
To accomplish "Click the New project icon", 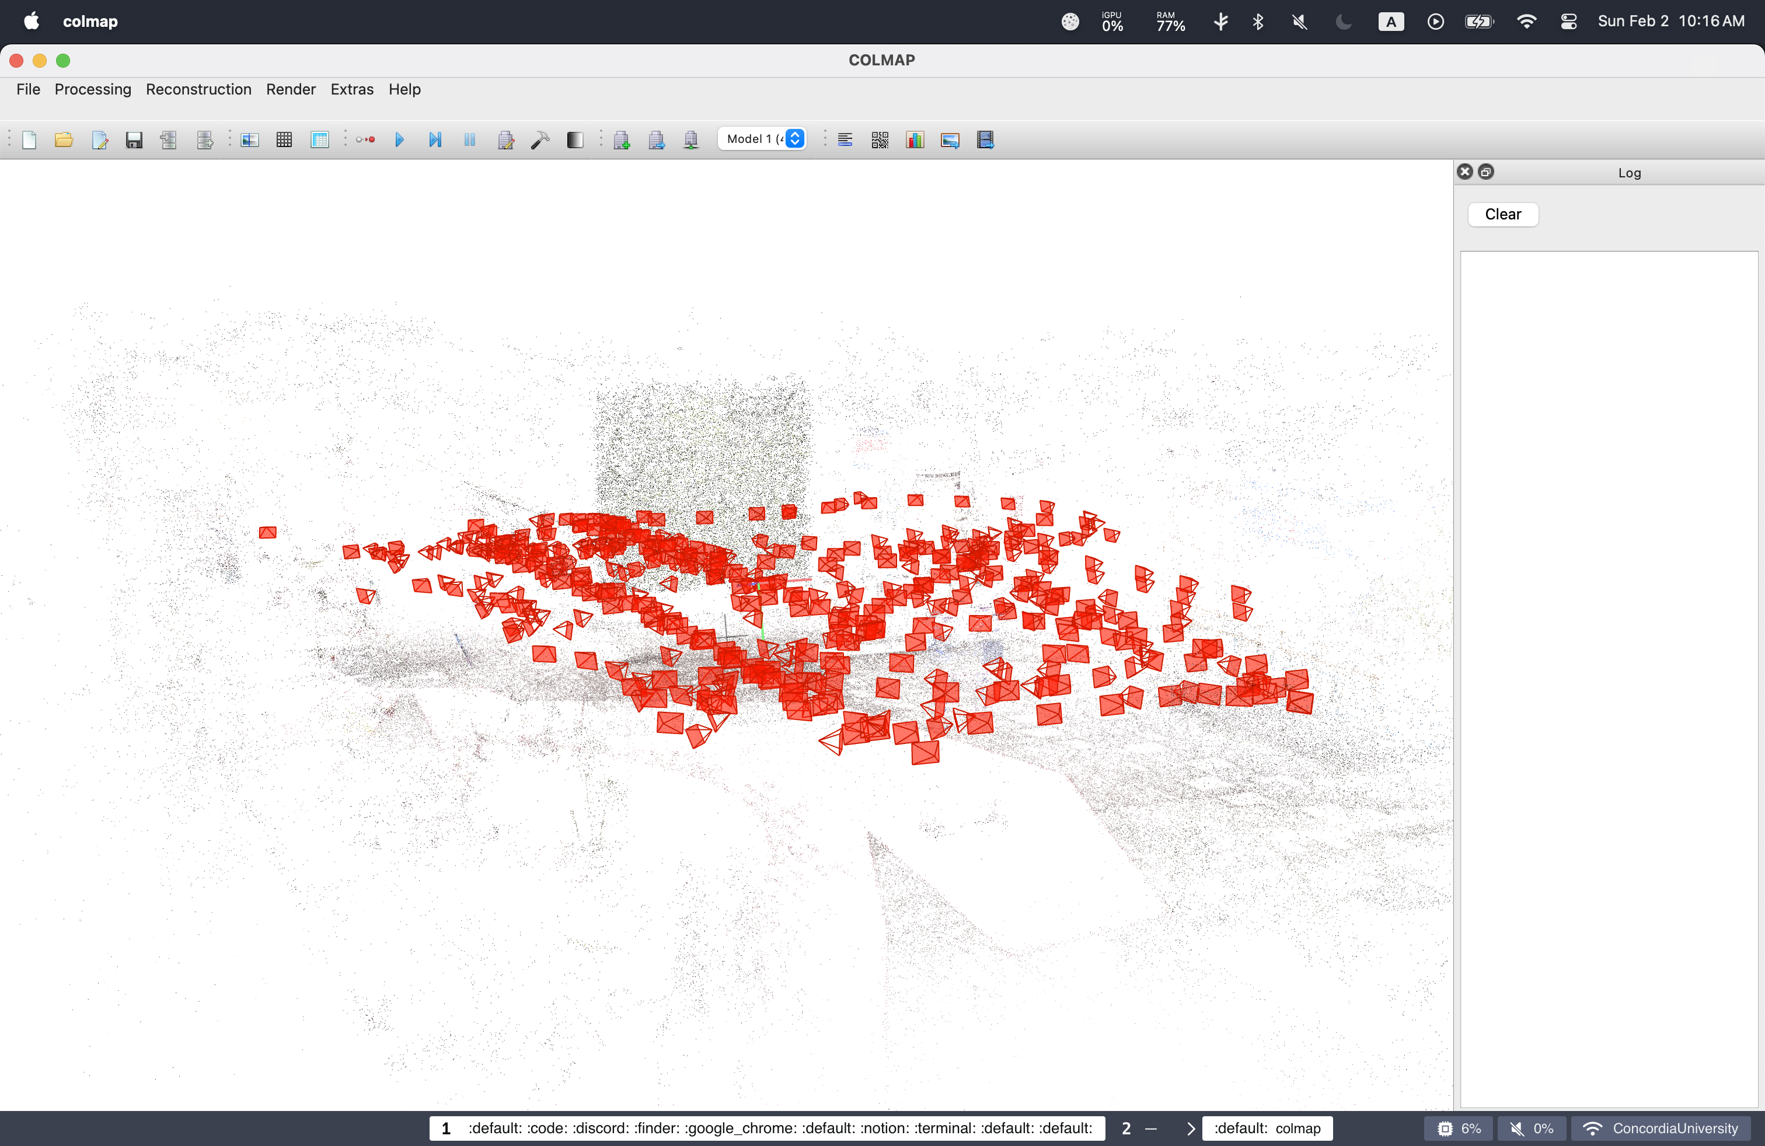I will pyautogui.click(x=29, y=139).
